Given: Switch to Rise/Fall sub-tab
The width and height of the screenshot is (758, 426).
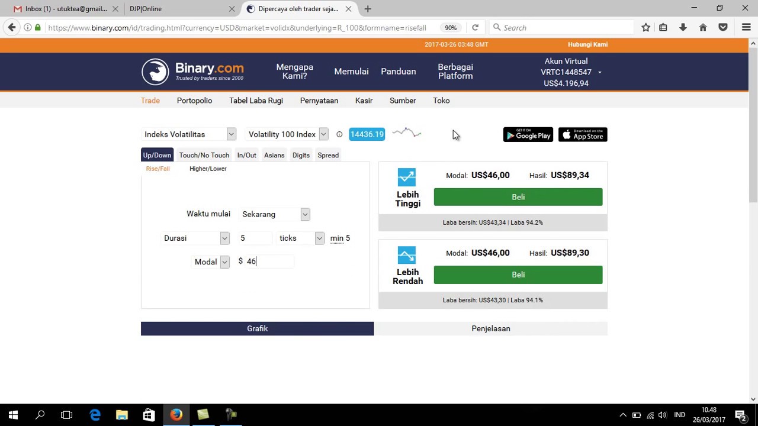Looking at the screenshot, I should 158,169.
